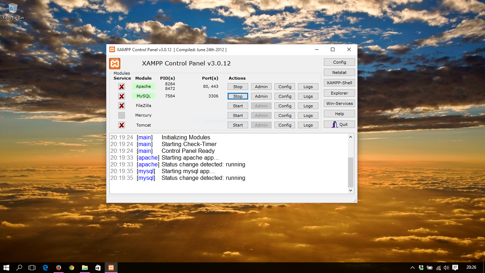This screenshot has height=273, width=485.
Task: Click MySQL port 3306 text
Action: (x=213, y=96)
